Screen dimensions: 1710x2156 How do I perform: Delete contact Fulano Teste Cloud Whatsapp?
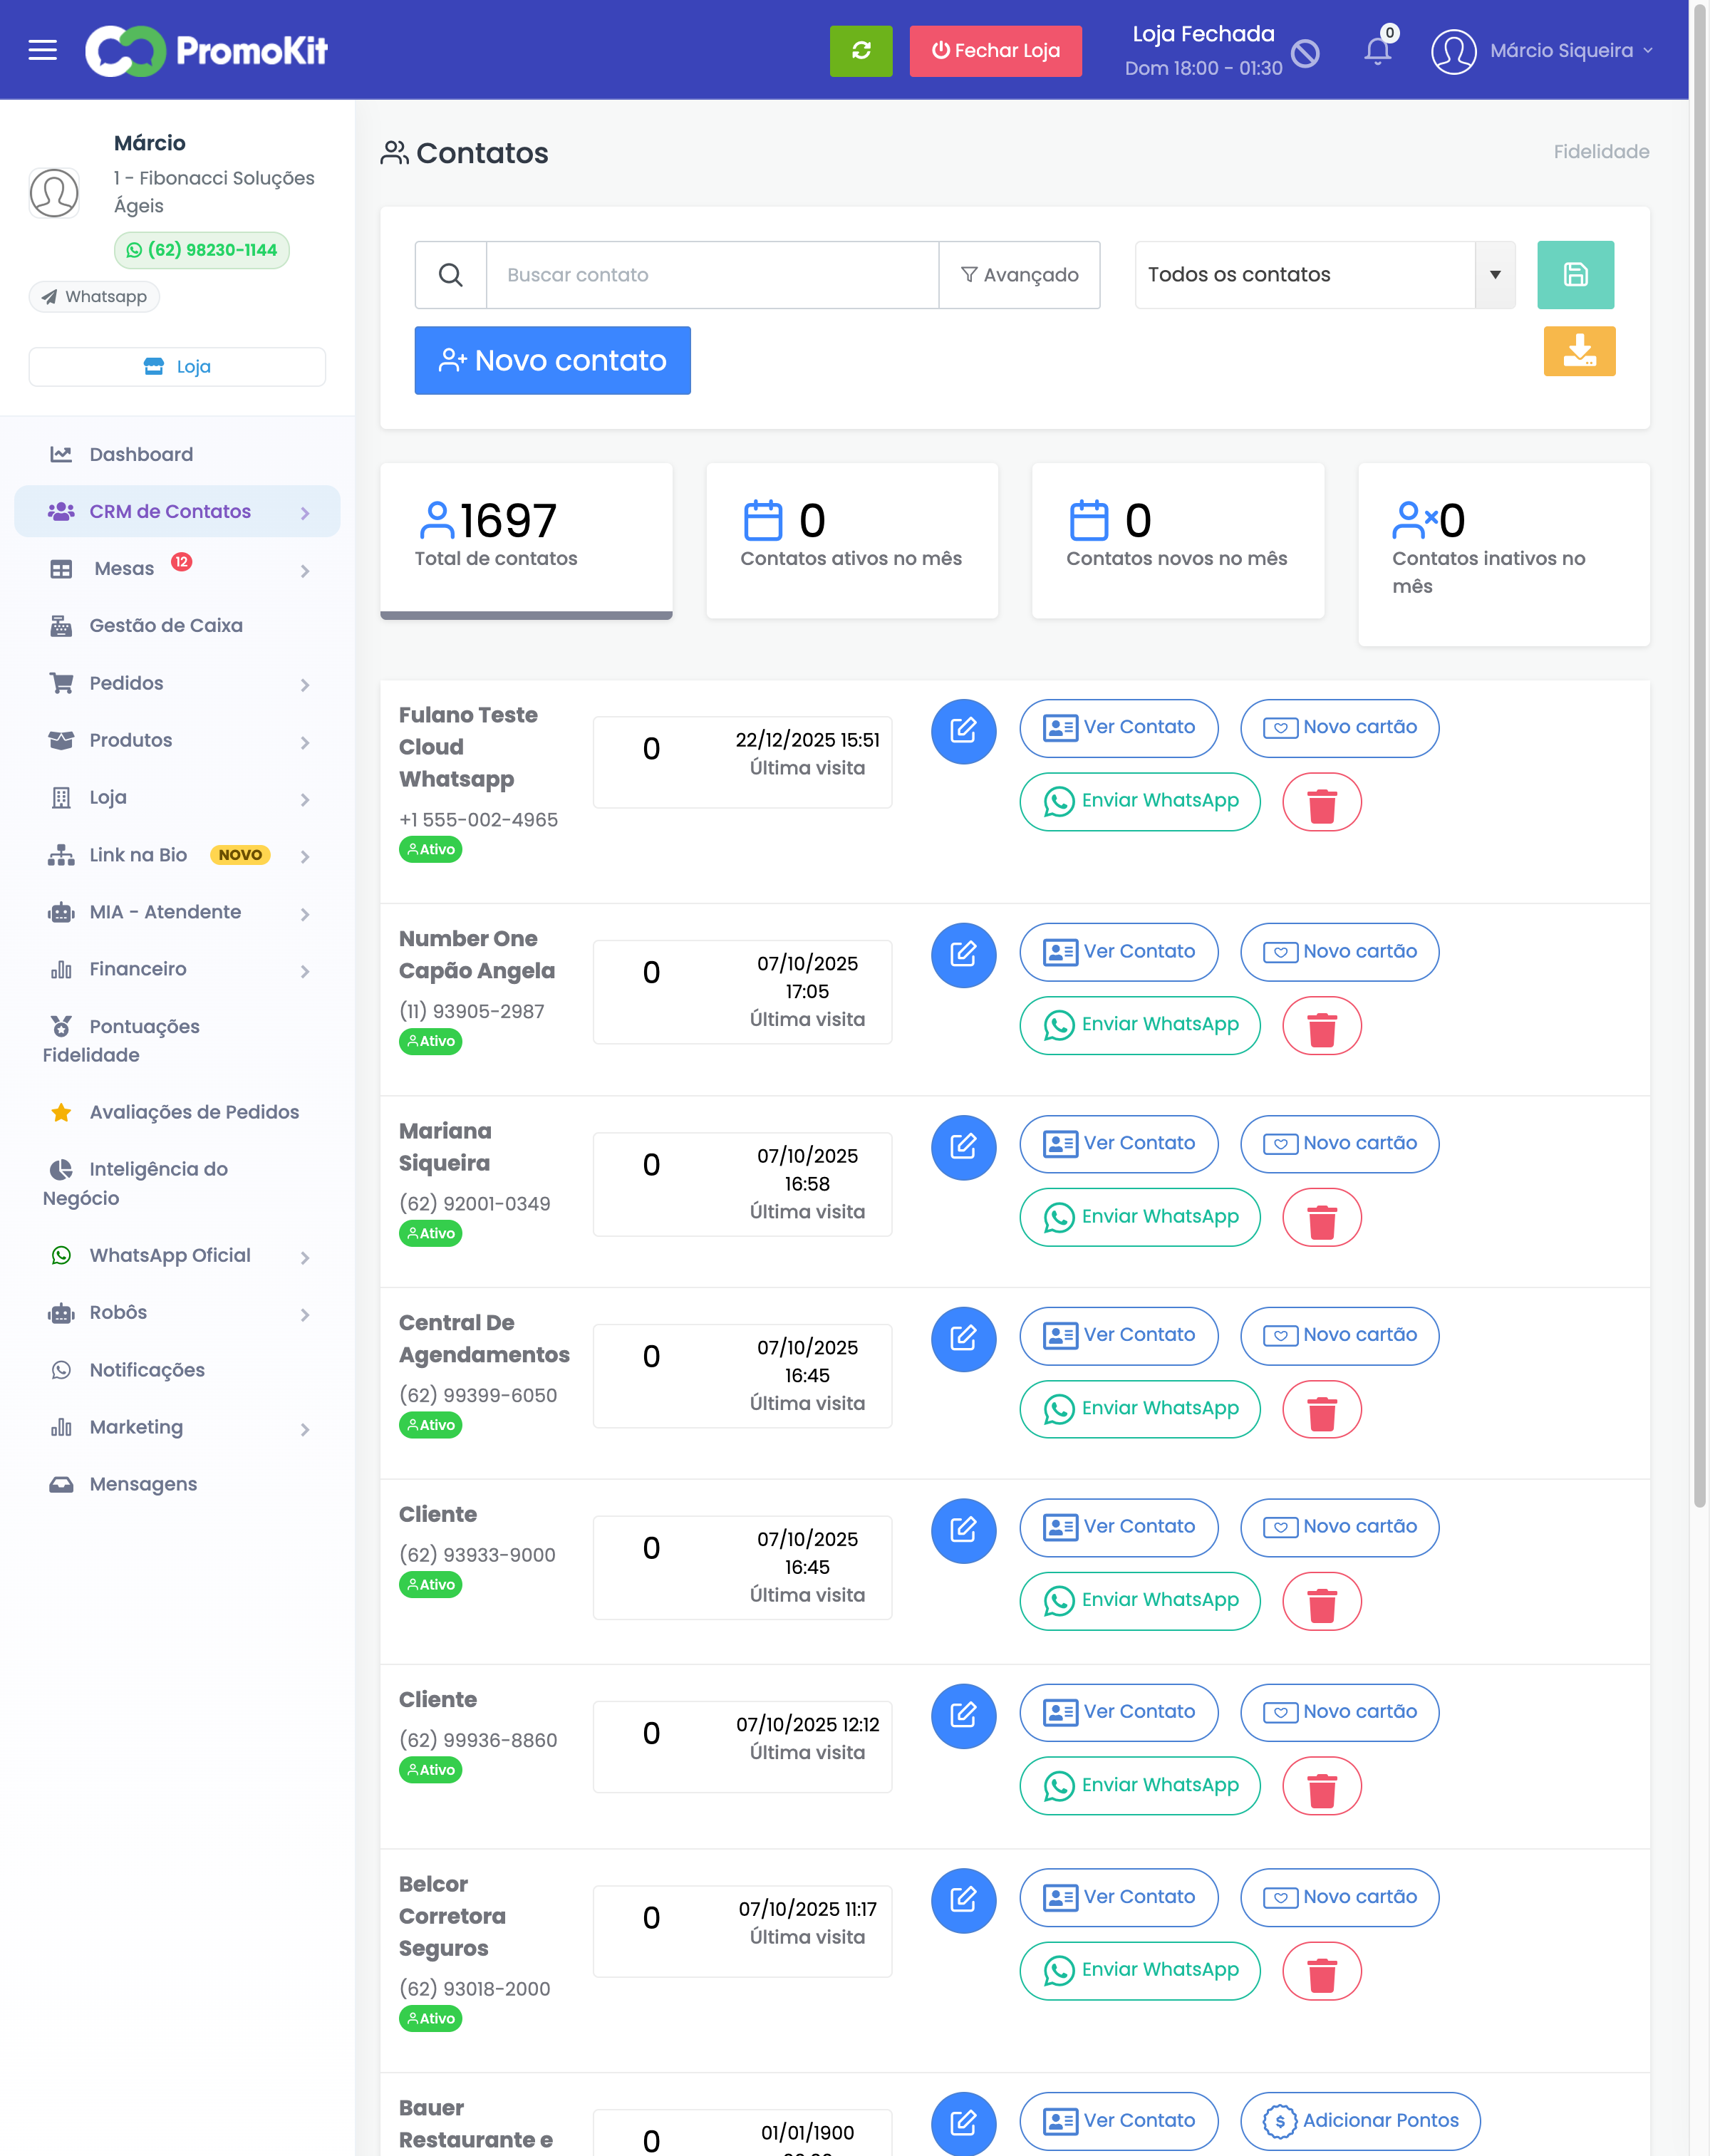click(1322, 802)
